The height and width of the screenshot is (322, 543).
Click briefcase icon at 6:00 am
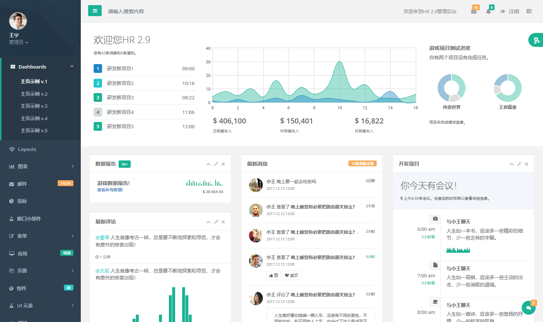[x=435, y=219]
